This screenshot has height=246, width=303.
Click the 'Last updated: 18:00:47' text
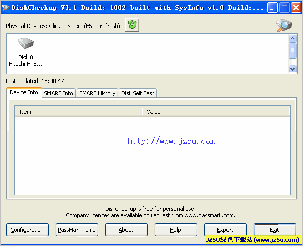tap(35, 81)
